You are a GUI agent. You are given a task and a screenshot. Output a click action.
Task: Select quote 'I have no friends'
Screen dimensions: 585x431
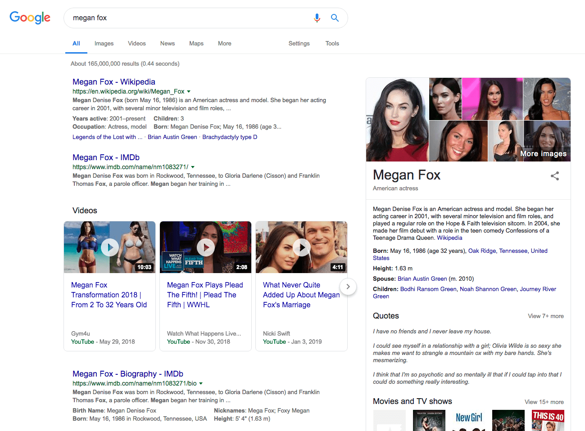[x=432, y=332]
